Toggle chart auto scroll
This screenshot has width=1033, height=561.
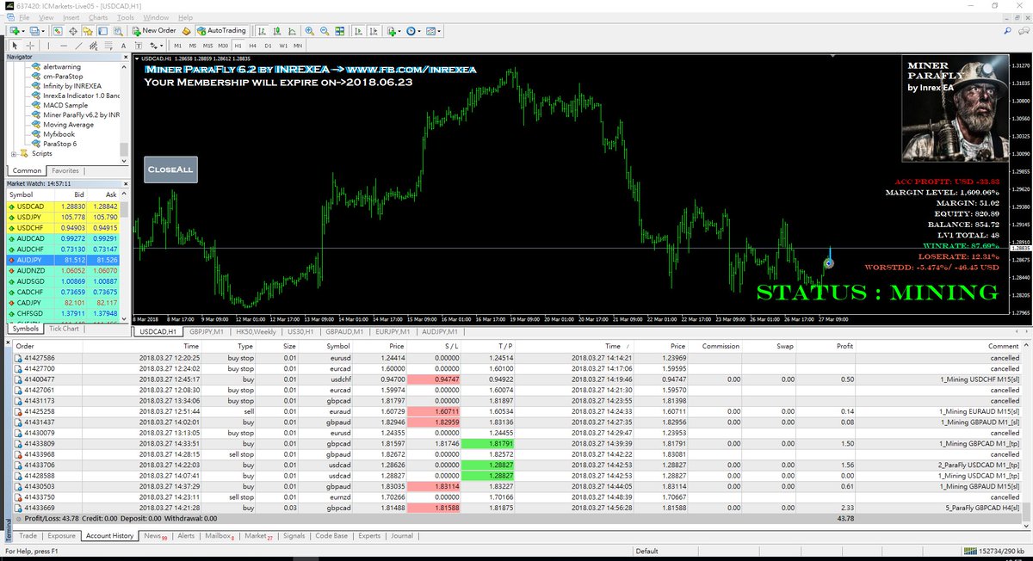click(x=357, y=30)
